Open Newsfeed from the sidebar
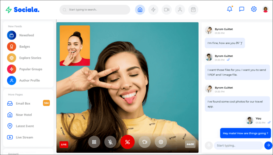Viewport: 273px width, 155px height. (x=26, y=35)
